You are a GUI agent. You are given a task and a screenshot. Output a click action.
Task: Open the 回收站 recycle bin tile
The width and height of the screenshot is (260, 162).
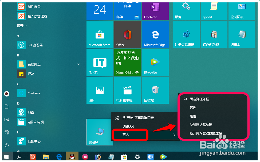155,90
